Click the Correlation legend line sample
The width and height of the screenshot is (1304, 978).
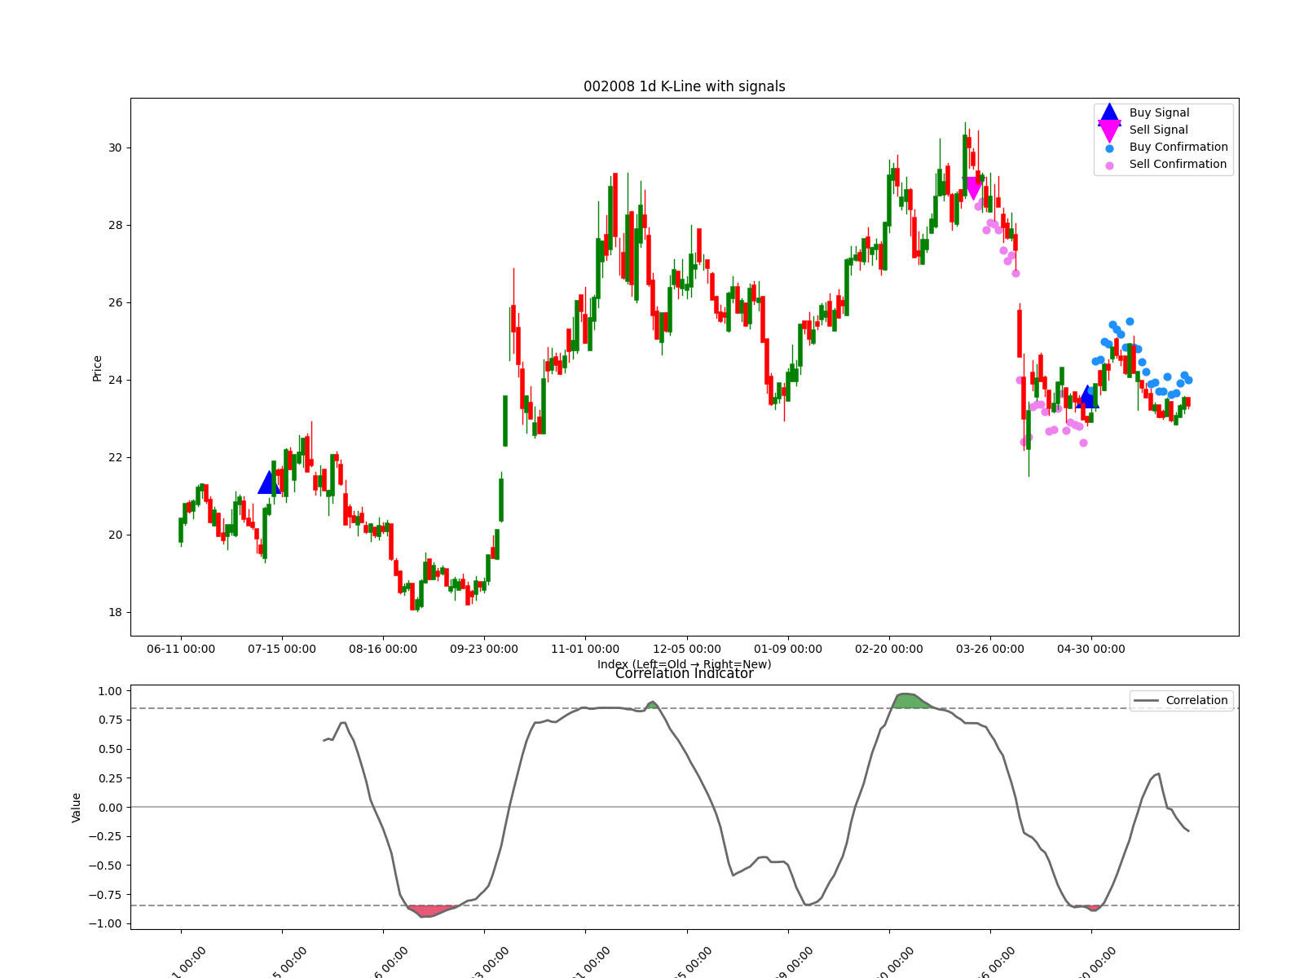[1145, 701]
